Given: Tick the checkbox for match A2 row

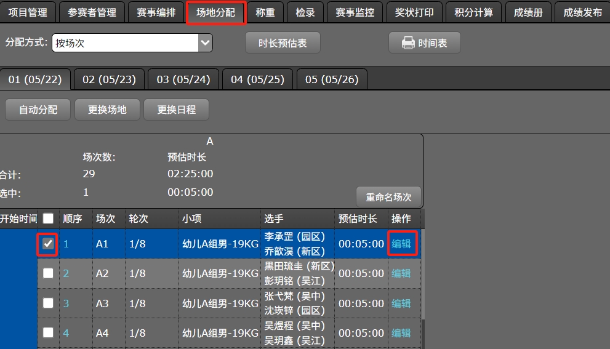Looking at the screenshot, I should click(x=48, y=273).
